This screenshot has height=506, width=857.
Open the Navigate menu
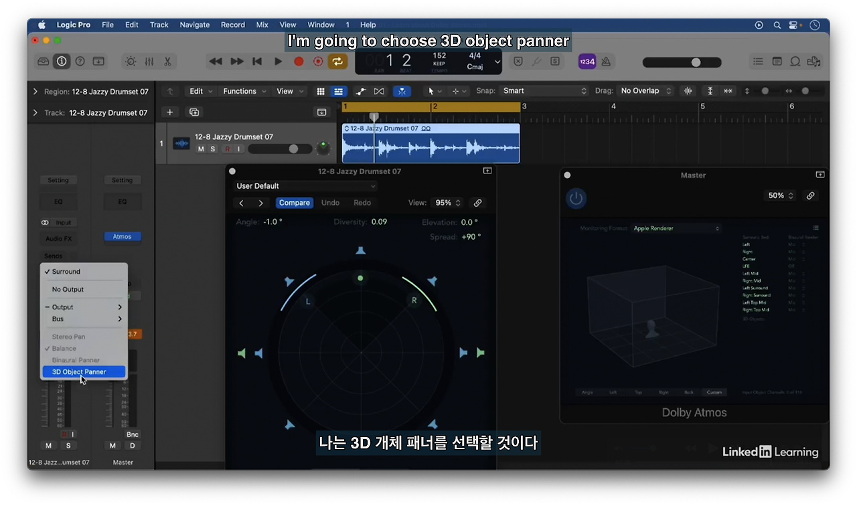[x=195, y=25]
